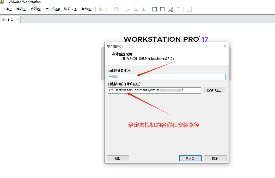Click the Unity mode toolbar icon

click(178, 9)
